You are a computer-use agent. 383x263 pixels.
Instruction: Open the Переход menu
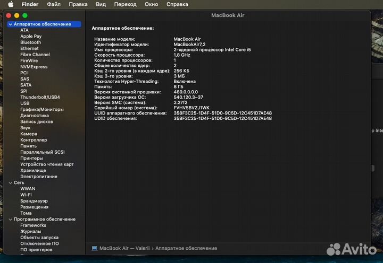(125, 4)
